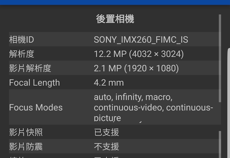230x158 pixels.
Task: Click the SONY_IMX260_FIMC_IS camera ID value
Action: tap(141, 40)
